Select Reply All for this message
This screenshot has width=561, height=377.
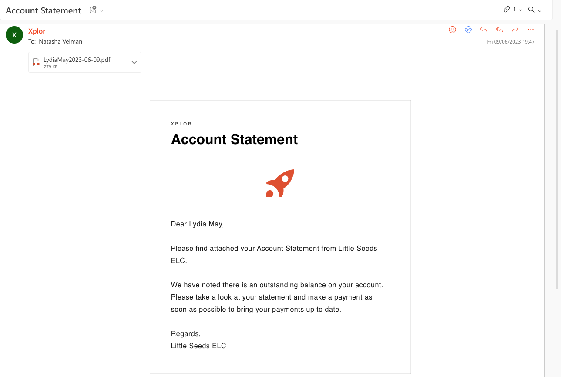click(x=499, y=30)
